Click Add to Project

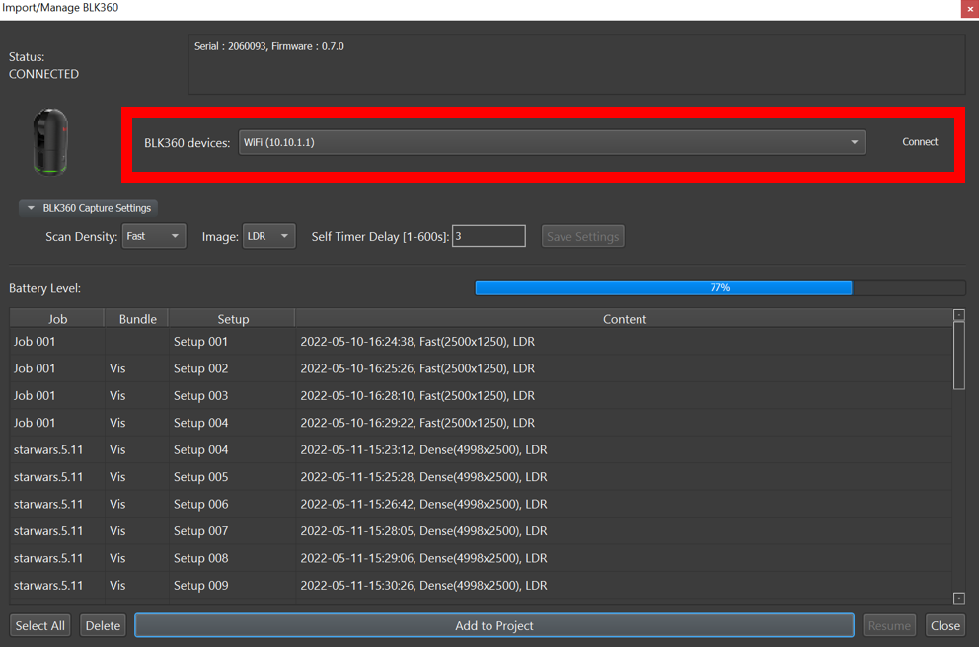point(493,625)
